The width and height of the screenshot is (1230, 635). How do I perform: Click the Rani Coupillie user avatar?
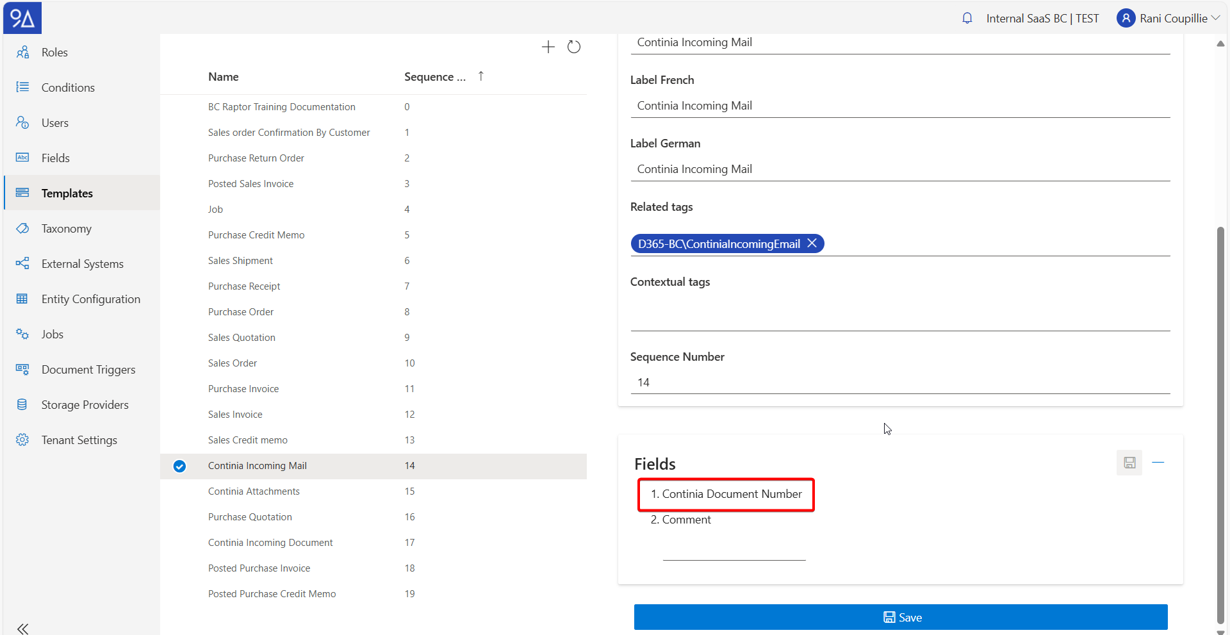click(1126, 19)
